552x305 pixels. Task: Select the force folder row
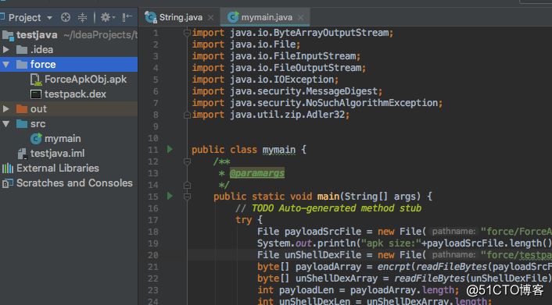69,64
